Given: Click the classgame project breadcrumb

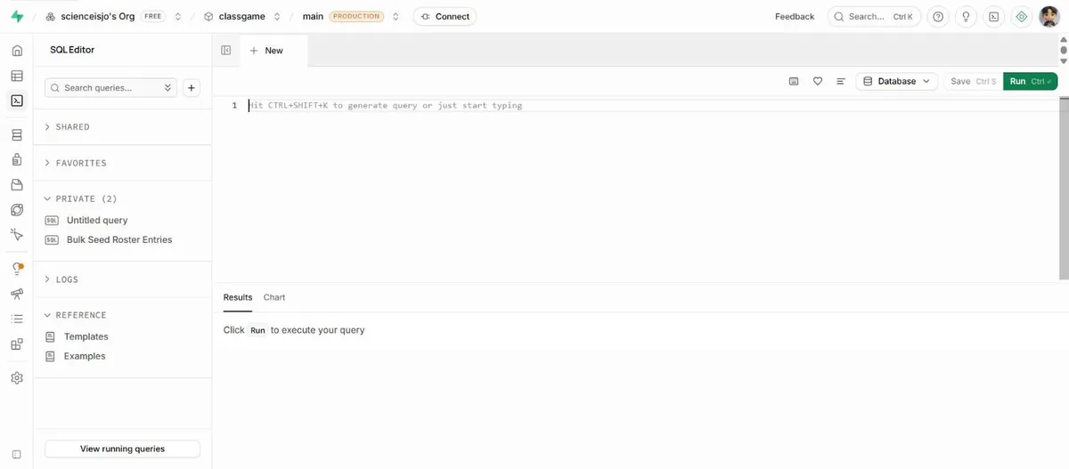Looking at the screenshot, I should click(242, 16).
